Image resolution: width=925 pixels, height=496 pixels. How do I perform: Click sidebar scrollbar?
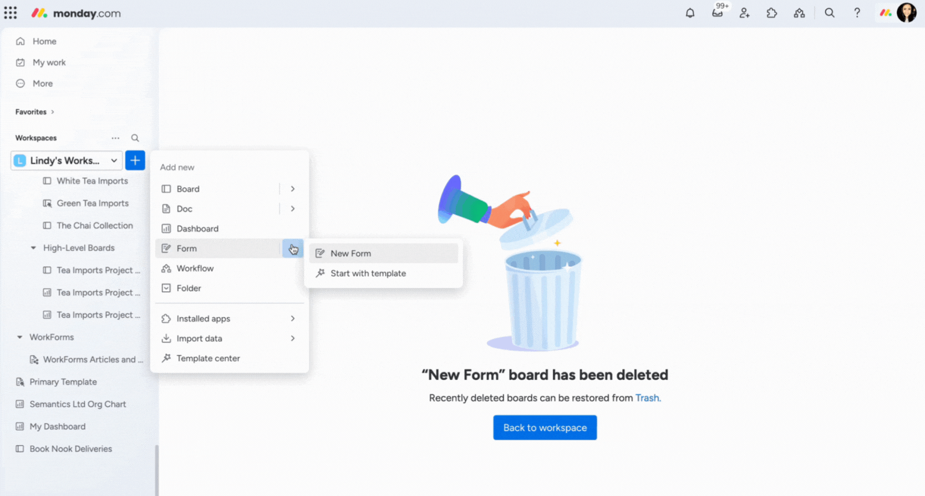(x=157, y=471)
